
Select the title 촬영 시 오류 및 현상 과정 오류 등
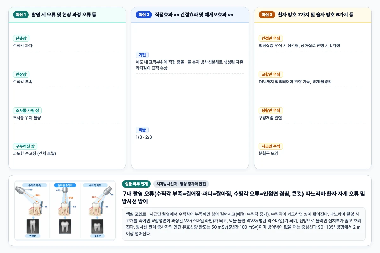tap(64, 15)
